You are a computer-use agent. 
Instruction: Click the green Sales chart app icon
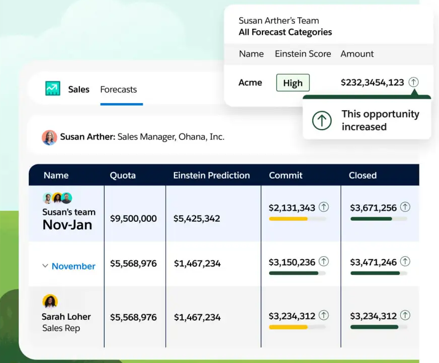click(x=53, y=88)
